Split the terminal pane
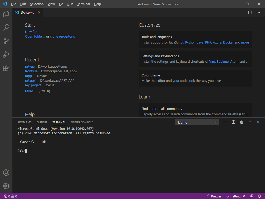This screenshot has width=265, height=199. pyautogui.click(x=233, y=122)
